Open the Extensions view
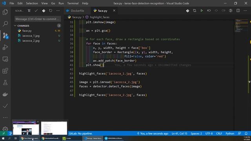 coord(5,71)
